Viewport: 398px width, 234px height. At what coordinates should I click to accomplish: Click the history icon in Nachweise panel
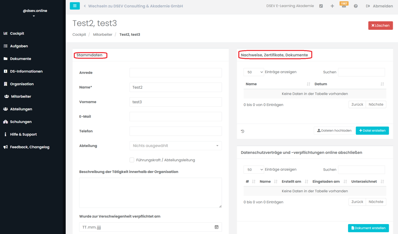tap(242, 131)
